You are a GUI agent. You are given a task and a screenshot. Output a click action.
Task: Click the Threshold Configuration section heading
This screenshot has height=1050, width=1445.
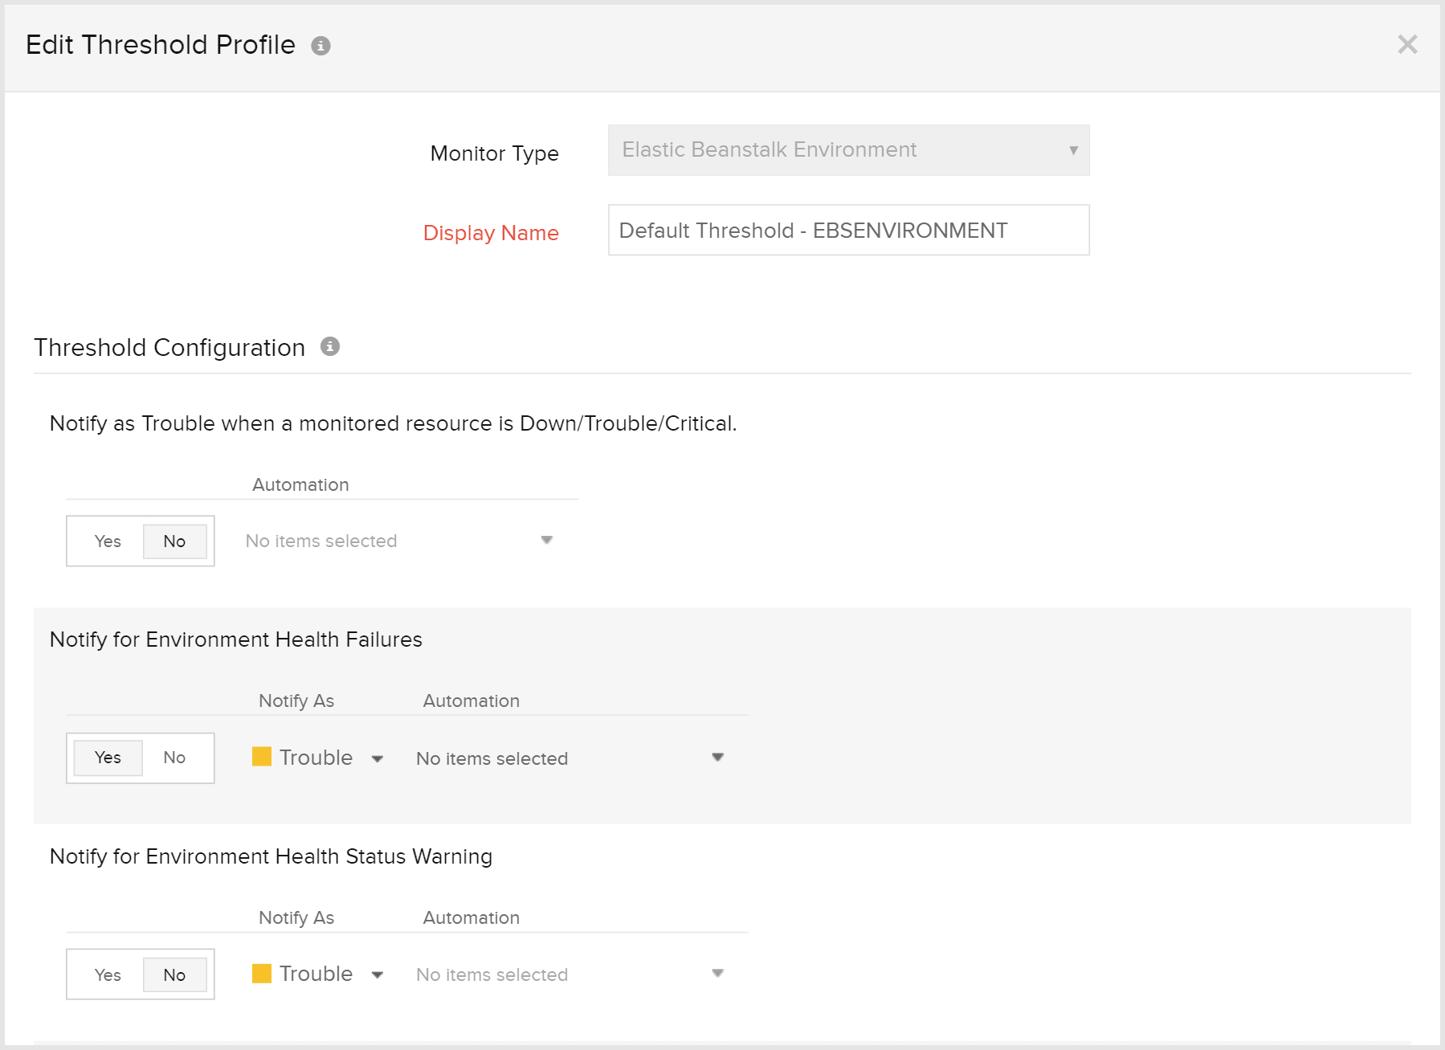click(x=169, y=348)
